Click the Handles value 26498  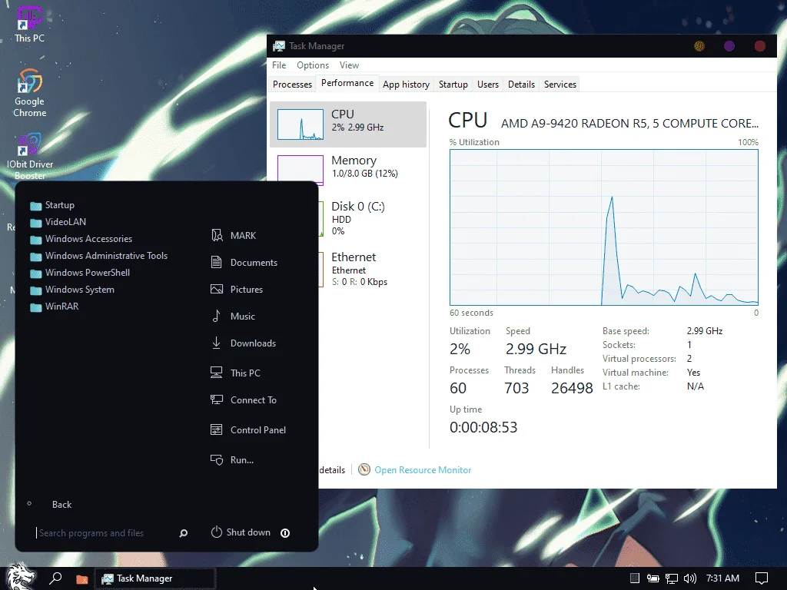572,388
